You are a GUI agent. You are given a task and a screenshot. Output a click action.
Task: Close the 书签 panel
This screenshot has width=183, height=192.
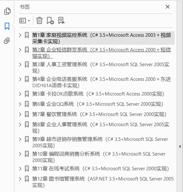(x=168, y=7)
